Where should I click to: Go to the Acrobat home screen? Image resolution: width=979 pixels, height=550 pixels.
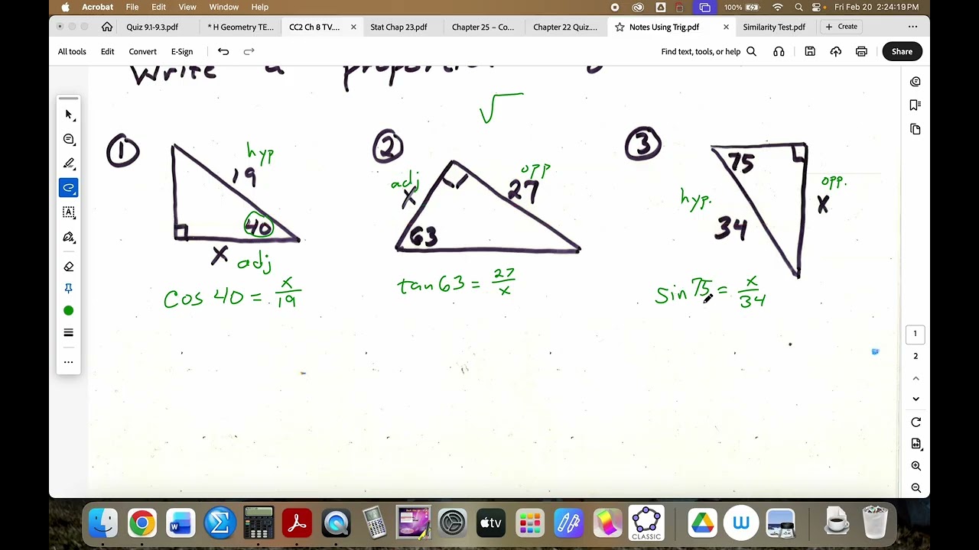coord(107,27)
